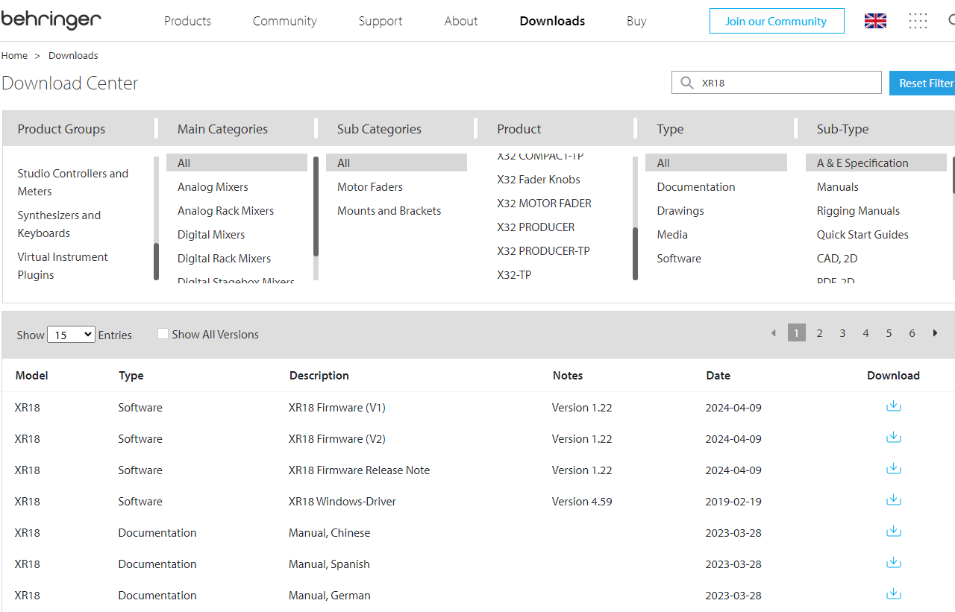Select All in Type column

pos(716,163)
